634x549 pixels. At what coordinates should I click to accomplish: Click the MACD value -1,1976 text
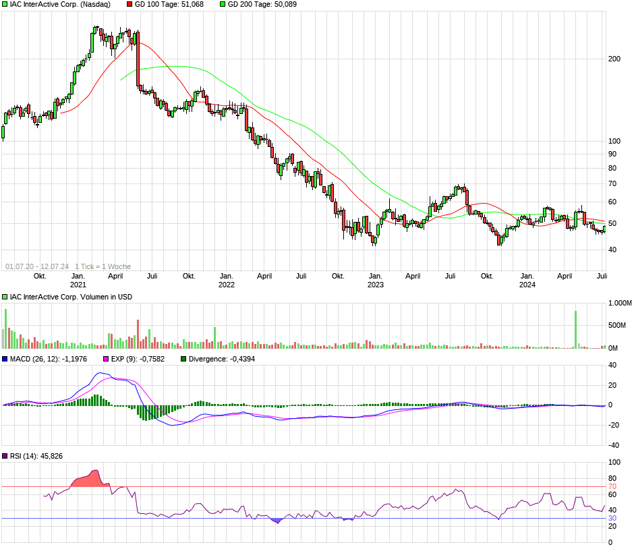pyautogui.click(x=78, y=358)
